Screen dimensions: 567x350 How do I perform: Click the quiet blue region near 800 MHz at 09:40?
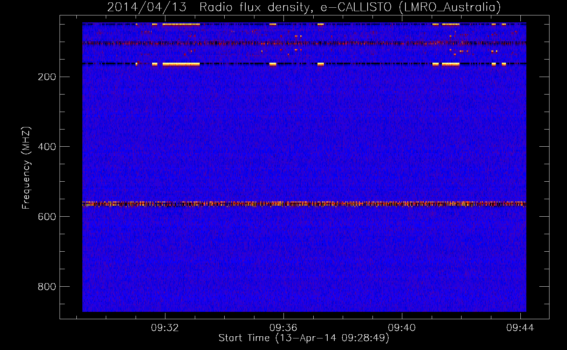(x=402, y=287)
